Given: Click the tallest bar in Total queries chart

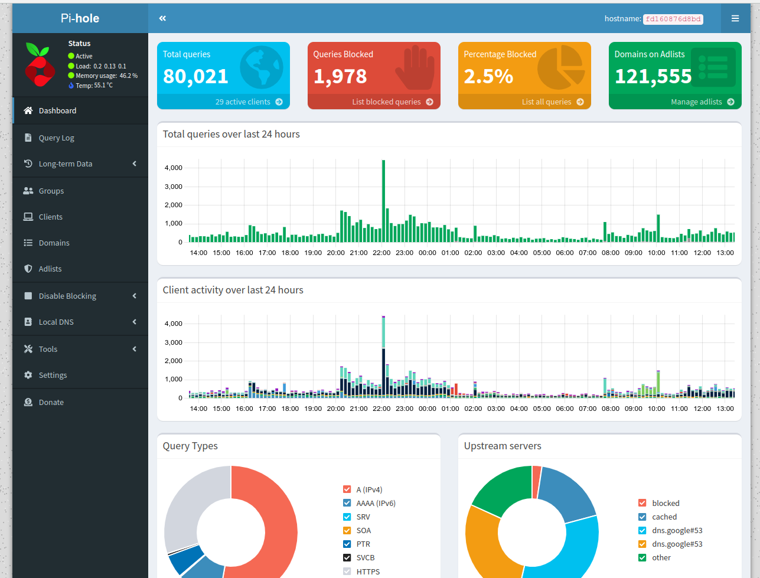Looking at the screenshot, I should pyautogui.click(x=383, y=201).
